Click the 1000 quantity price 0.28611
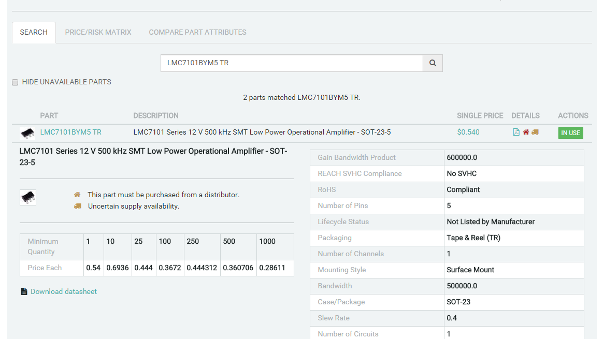The height and width of the screenshot is (339, 604). click(x=275, y=268)
